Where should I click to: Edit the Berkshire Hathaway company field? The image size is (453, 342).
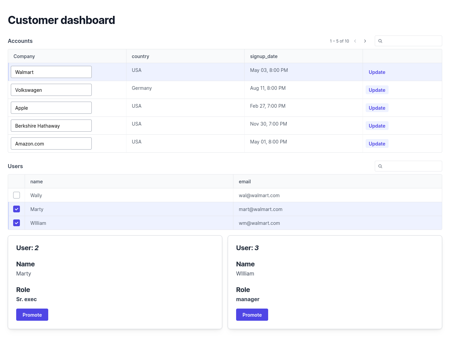[51, 126]
